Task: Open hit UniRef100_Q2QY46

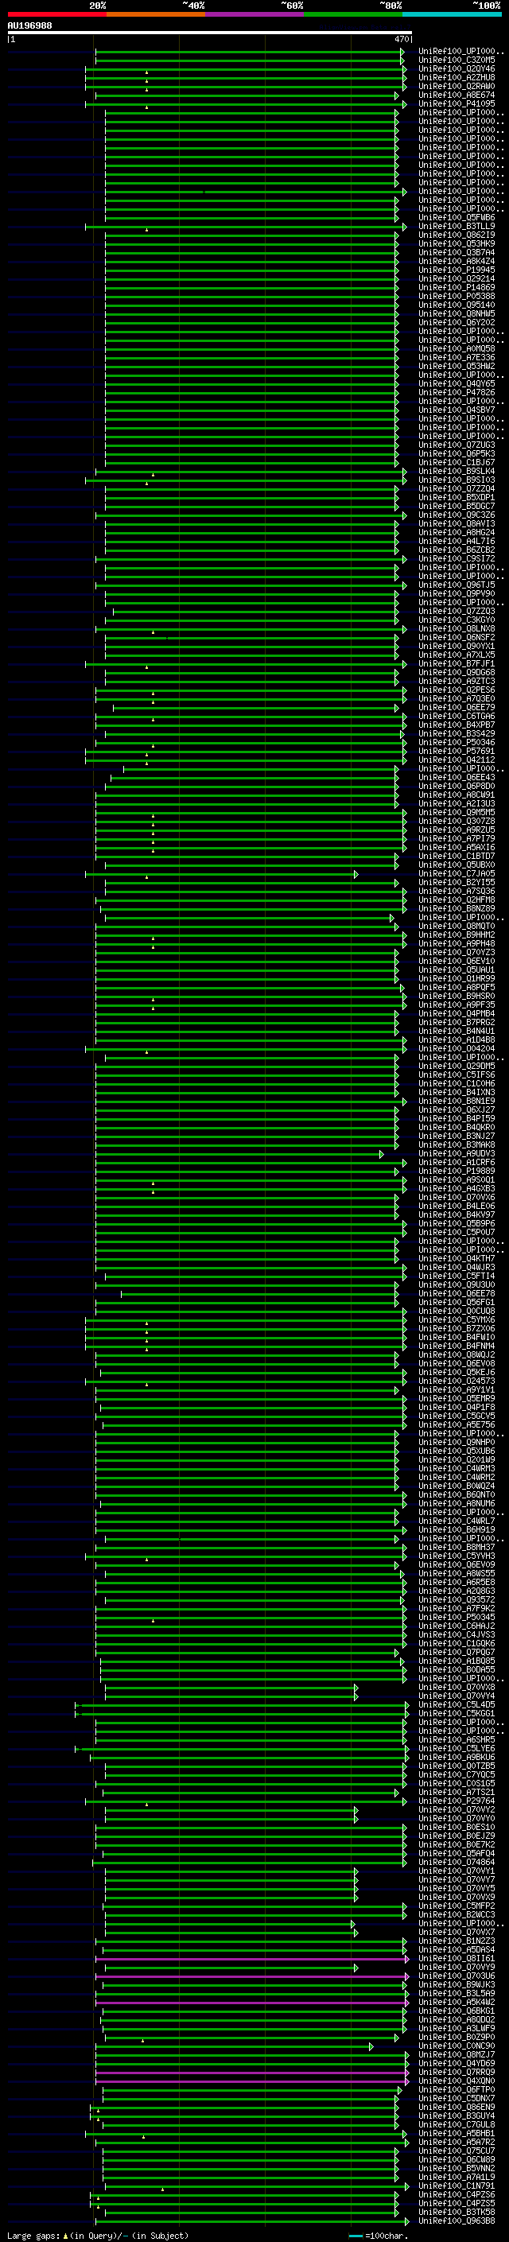Action: 457,68
